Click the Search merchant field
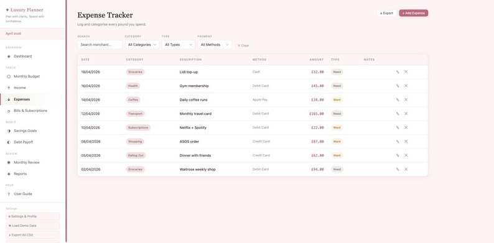 [x=100, y=45]
